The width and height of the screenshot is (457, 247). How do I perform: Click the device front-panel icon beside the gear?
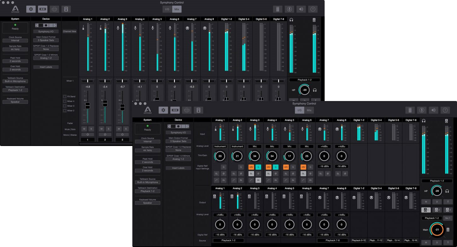pyautogui.click(x=175, y=110)
